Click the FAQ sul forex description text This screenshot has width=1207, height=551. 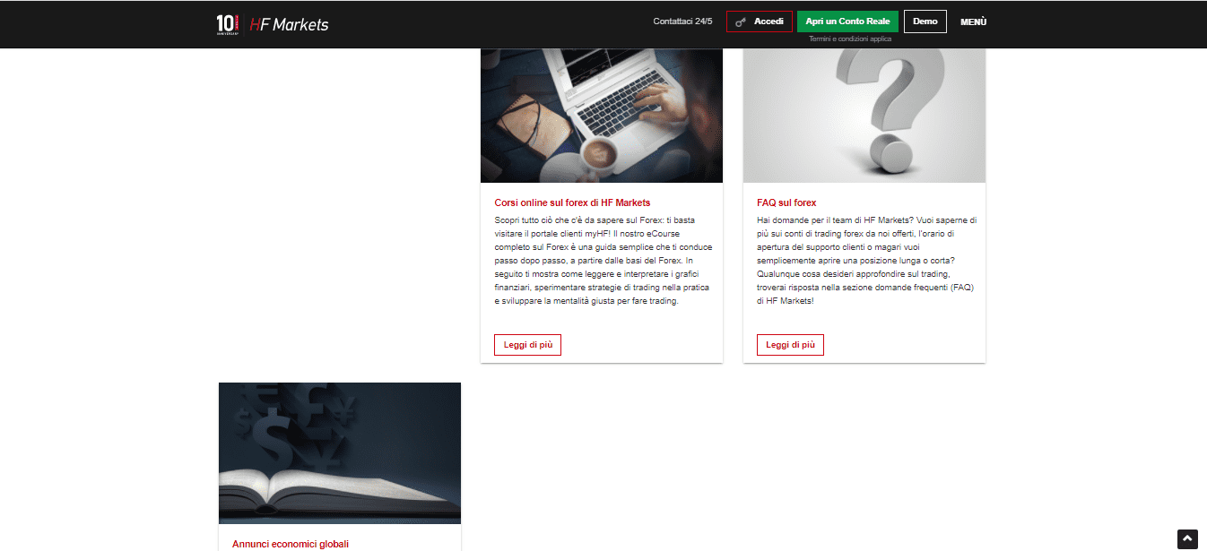(866, 261)
